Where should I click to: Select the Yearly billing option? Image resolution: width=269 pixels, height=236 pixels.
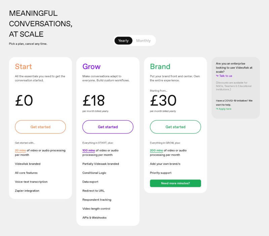(123, 41)
